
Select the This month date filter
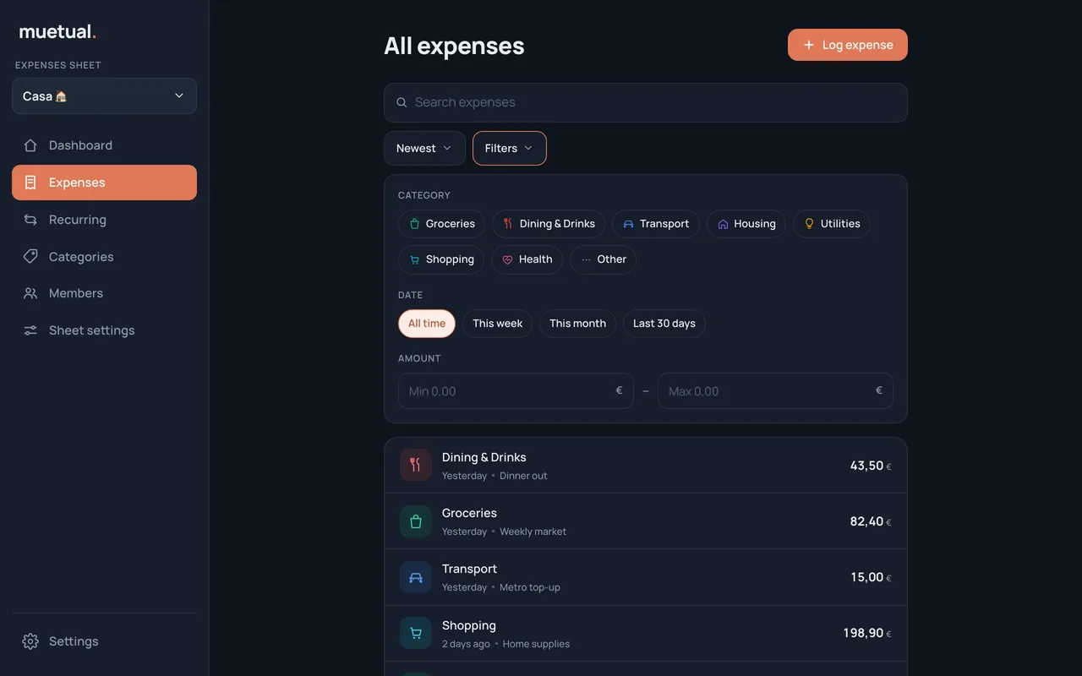[577, 324]
